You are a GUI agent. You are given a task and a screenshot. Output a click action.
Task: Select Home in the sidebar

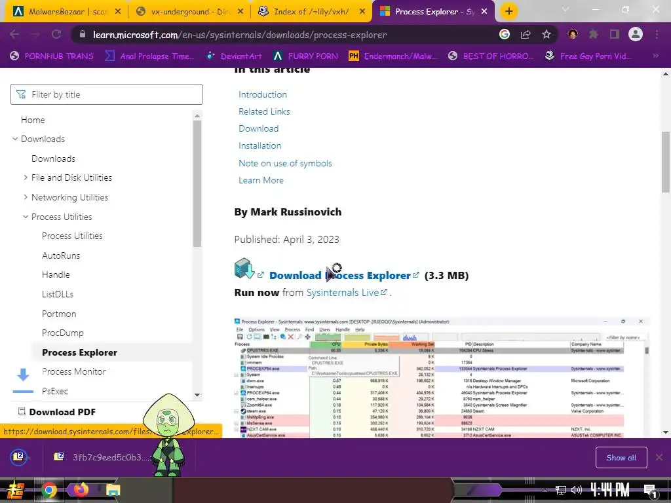click(33, 121)
